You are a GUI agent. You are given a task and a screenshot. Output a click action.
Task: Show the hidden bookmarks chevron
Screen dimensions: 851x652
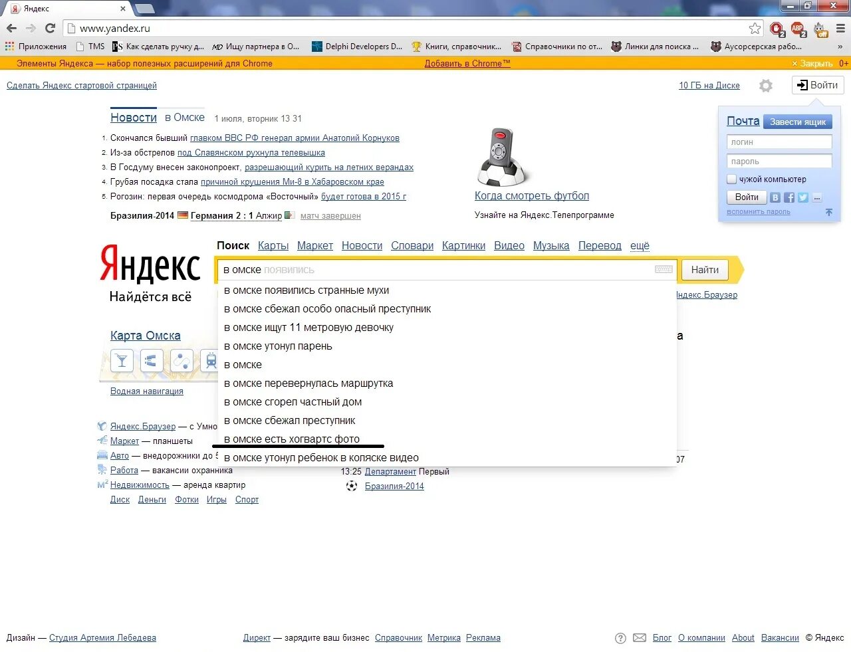point(840,47)
